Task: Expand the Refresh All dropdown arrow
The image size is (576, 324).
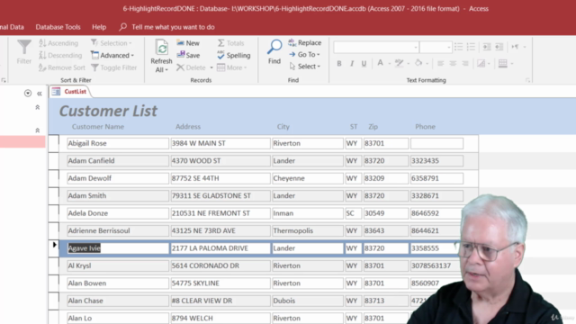Action: coord(166,70)
